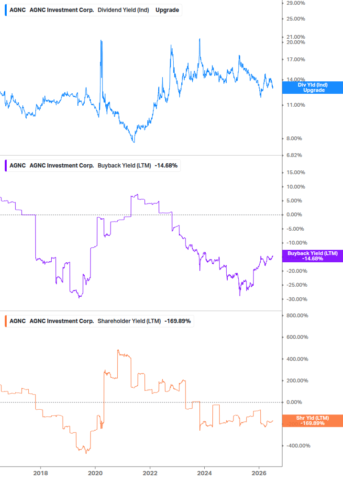The width and height of the screenshot is (343, 481).
Task: Select the Dividend Yield (Ind) legend label
Action: 123,10
